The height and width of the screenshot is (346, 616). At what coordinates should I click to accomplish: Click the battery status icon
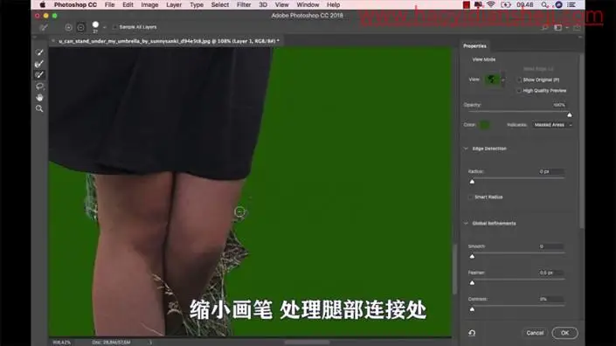coord(506,4)
